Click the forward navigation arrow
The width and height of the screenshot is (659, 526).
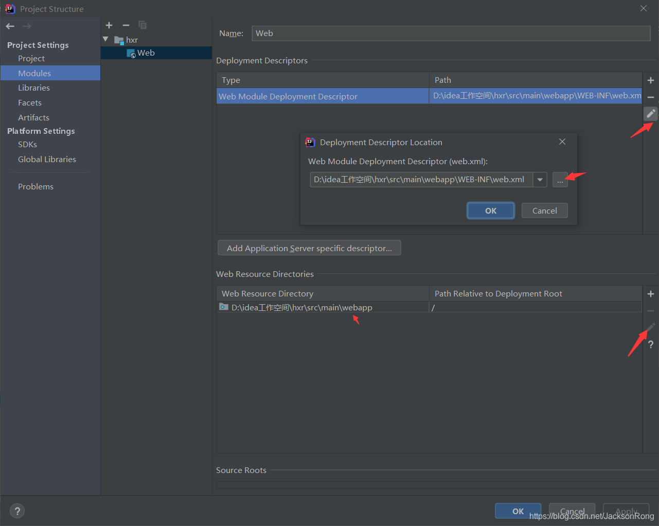click(x=27, y=26)
